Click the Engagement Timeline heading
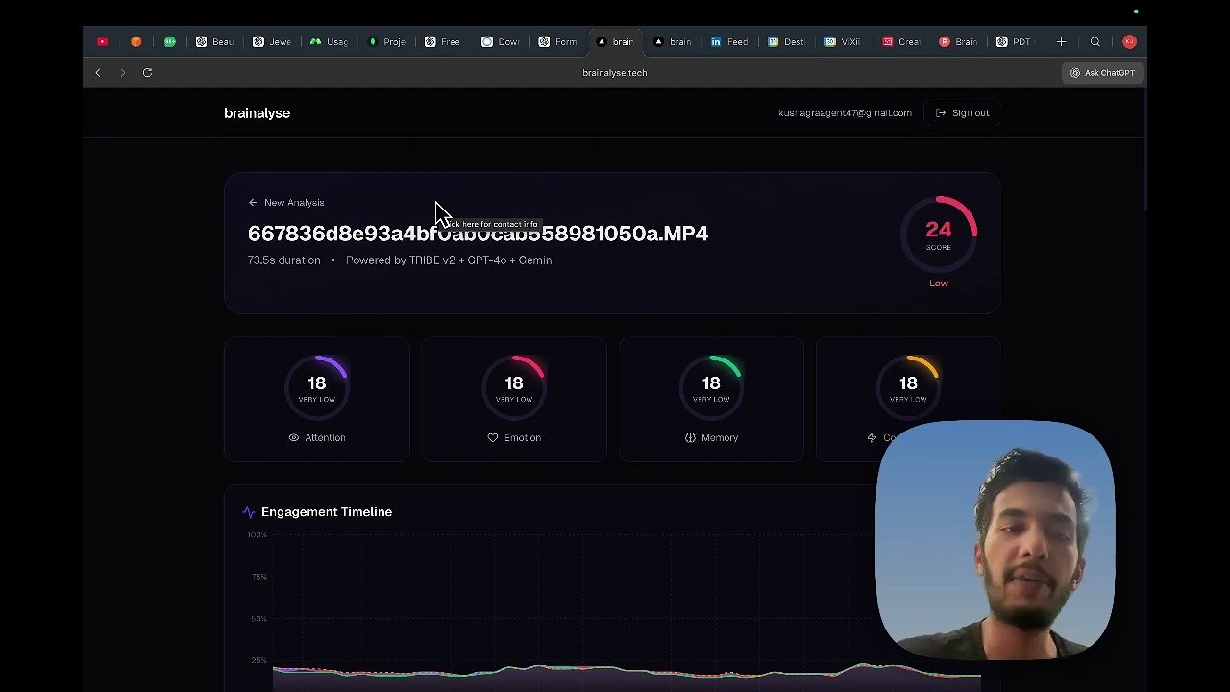 coord(327,512)
